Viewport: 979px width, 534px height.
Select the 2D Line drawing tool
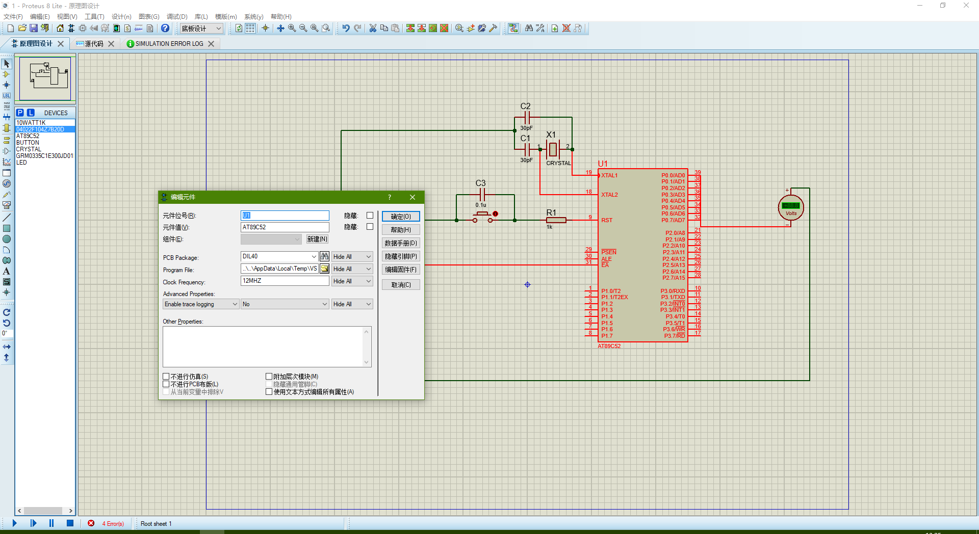[x=7, y=218]
